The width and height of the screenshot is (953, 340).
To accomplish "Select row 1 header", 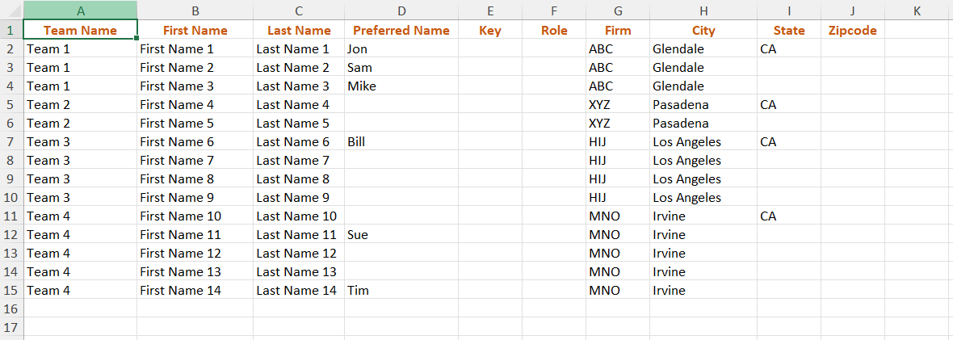I will [11, 31].
